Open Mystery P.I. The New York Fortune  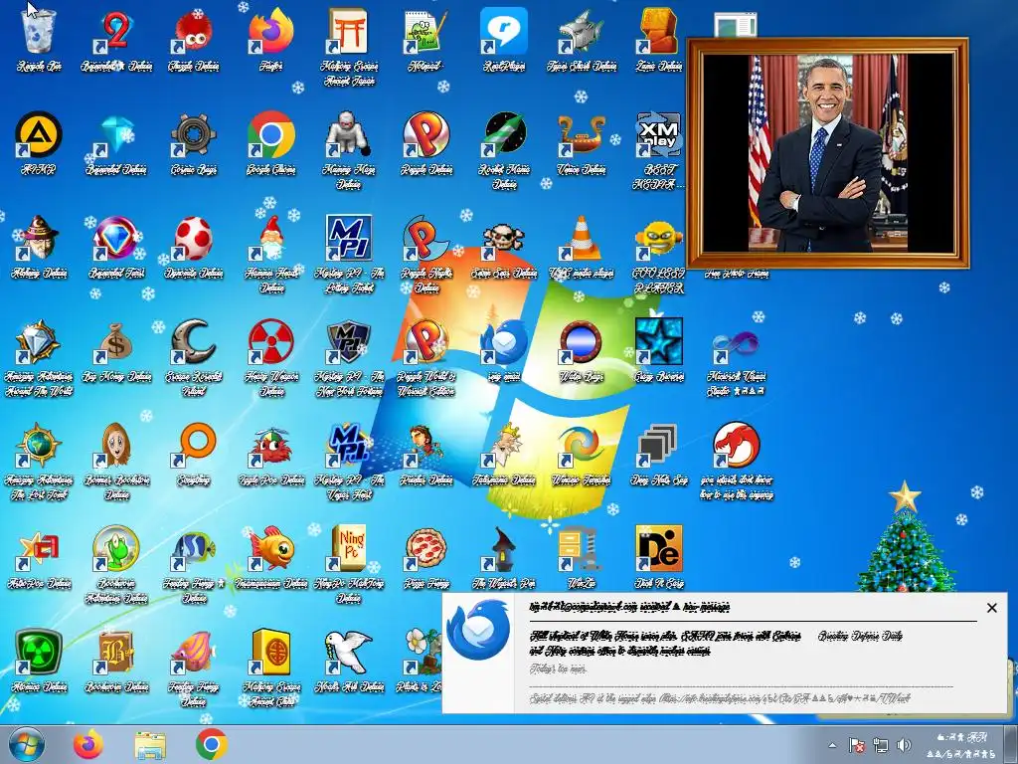[349, 341]
